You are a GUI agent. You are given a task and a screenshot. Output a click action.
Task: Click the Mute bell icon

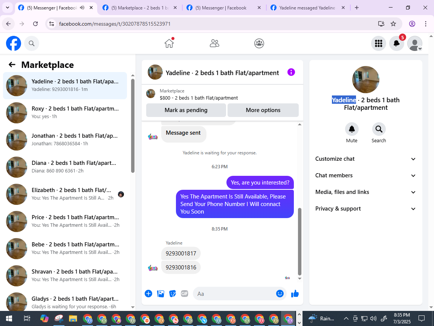[352, 129]
